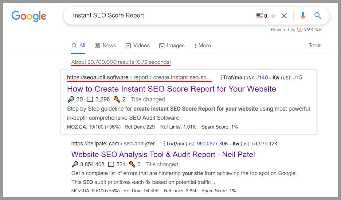Click Title changed badge in first result
This screenshot has width=341, height=200.
(x=148, y=99)
